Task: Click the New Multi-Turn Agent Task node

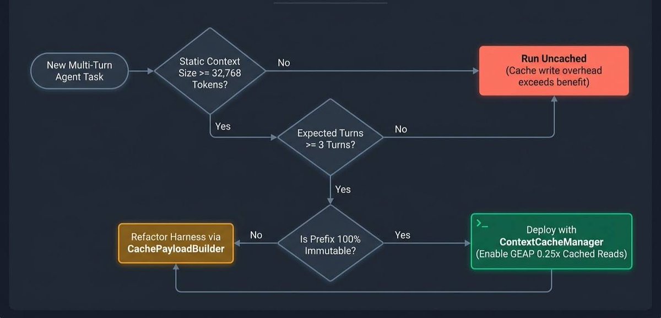Action: (x=79, y=71)
